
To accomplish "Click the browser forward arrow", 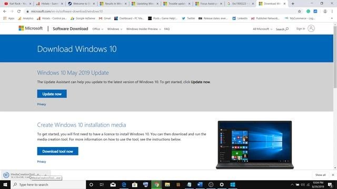I will click(x=12, y=12).
